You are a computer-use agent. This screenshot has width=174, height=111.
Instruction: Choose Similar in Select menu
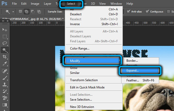(94, 73)
